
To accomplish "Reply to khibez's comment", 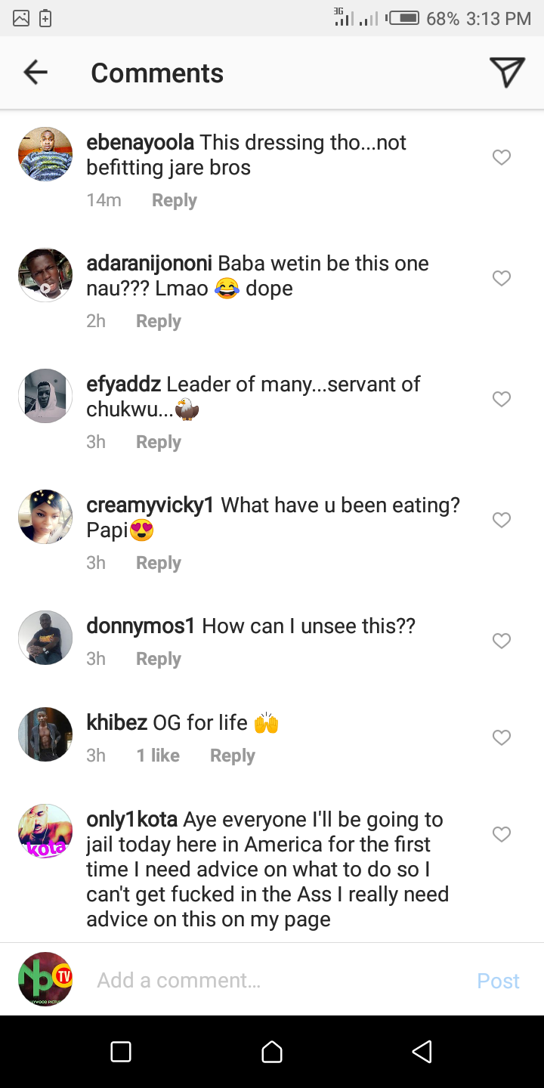I will [x=232, y=756].
